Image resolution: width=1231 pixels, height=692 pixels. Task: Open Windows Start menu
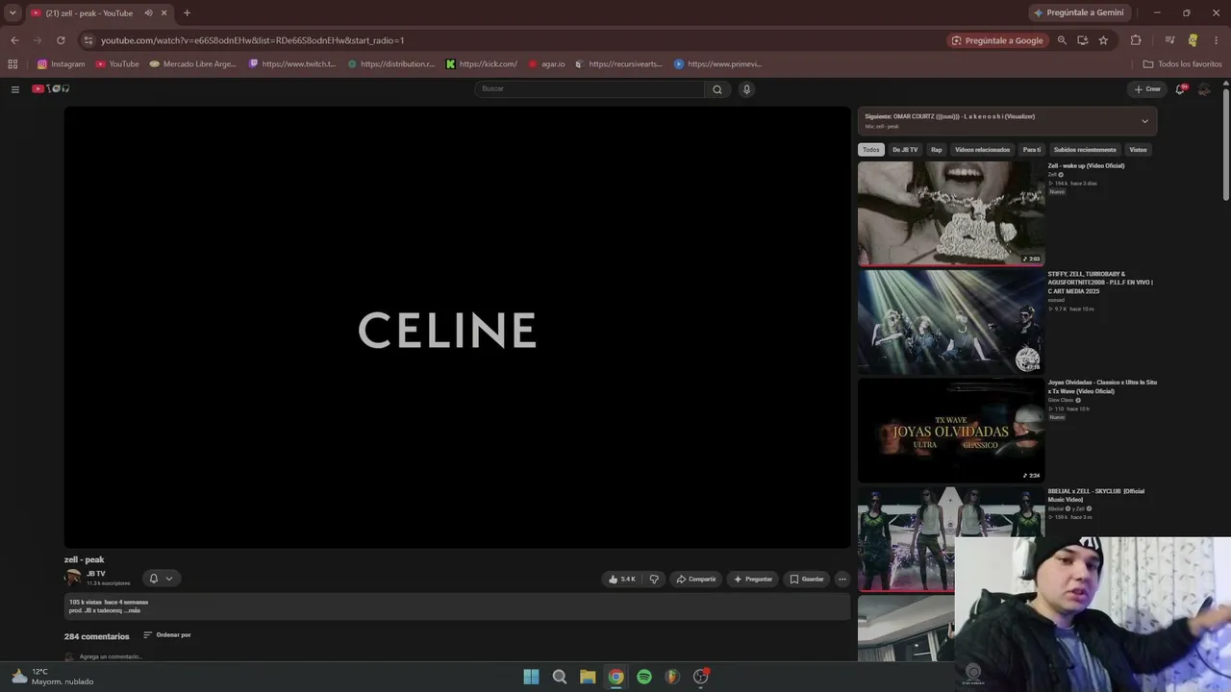pyautogui.click(x=531, y=677)
